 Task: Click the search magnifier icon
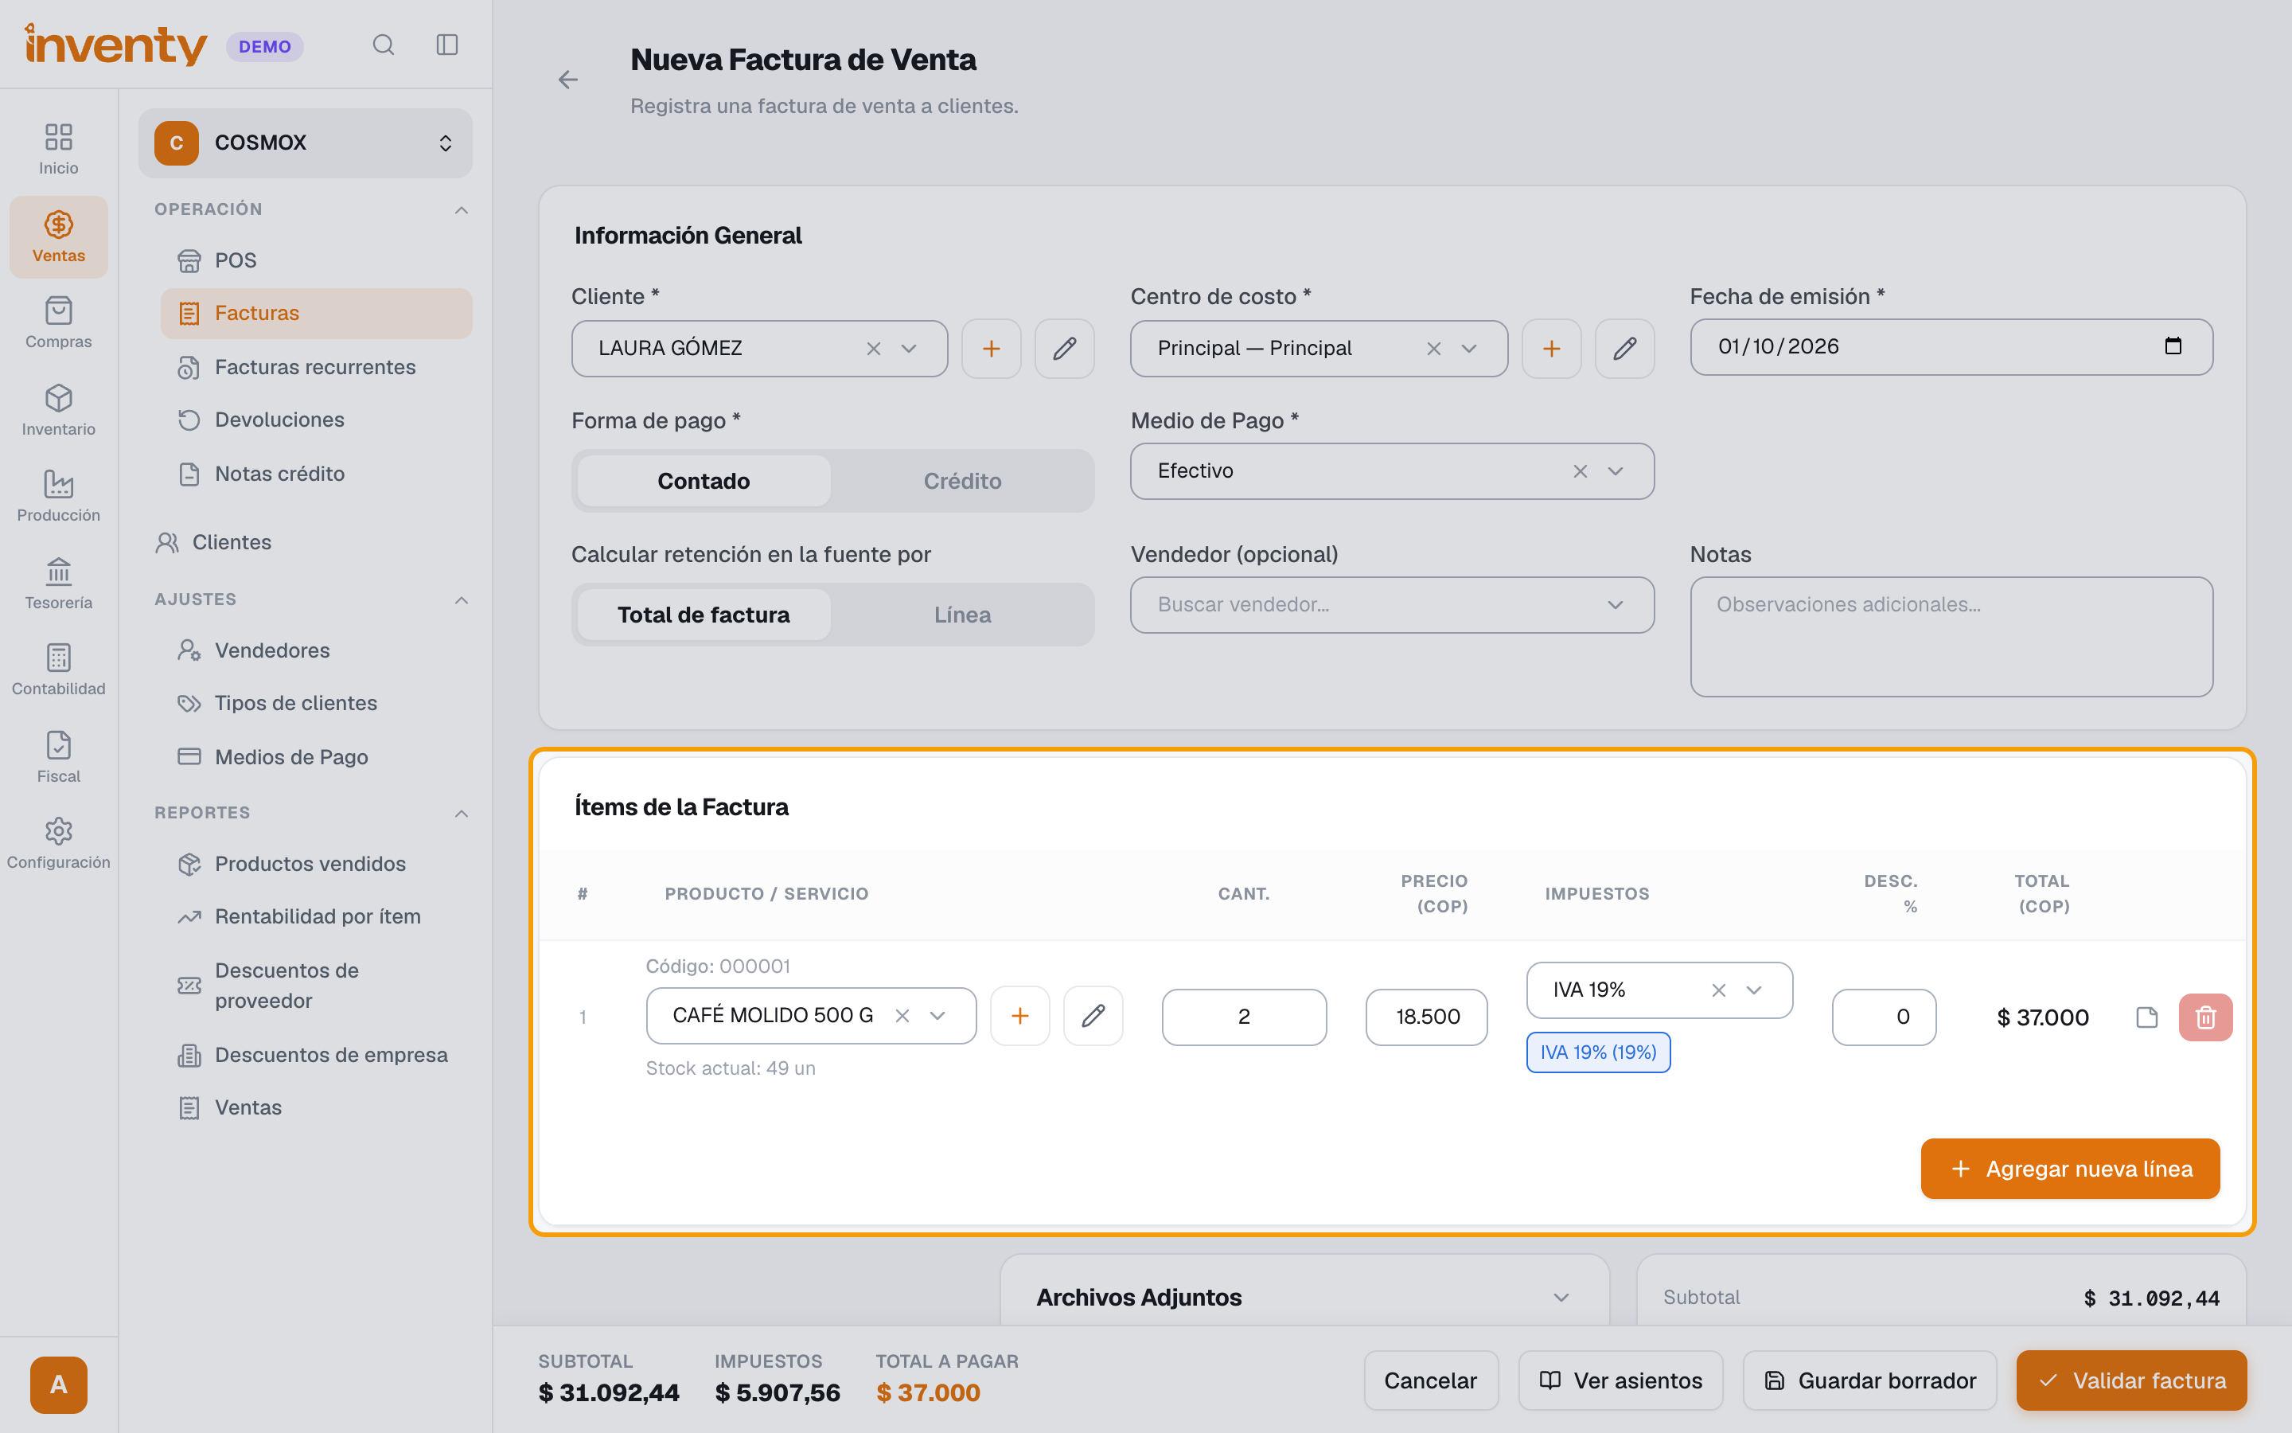pyautogui.click(x=383, y=45)
